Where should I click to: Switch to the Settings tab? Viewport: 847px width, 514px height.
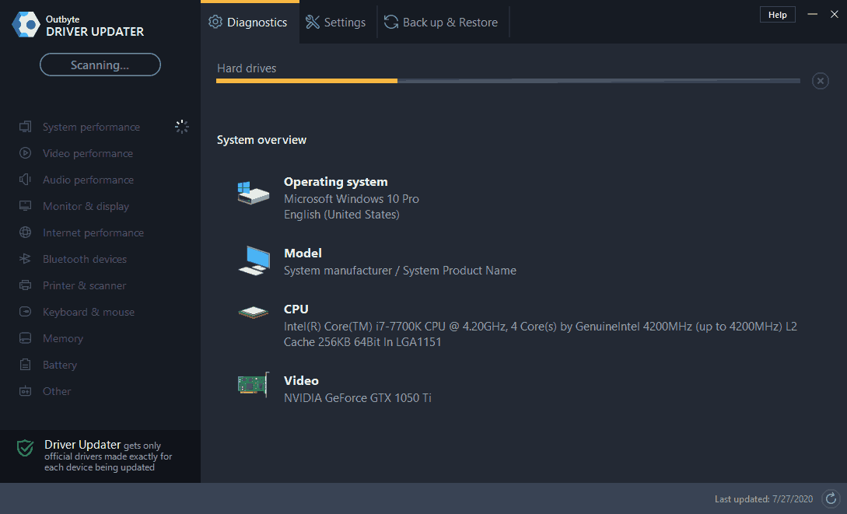pos(336,22)
